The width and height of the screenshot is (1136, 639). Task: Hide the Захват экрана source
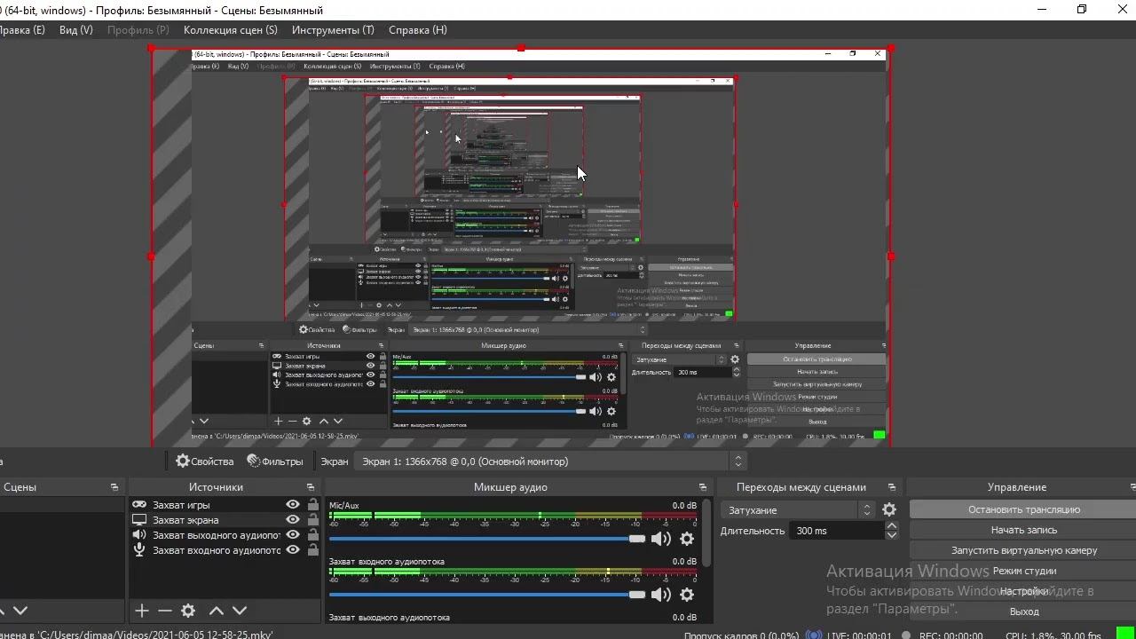[293, 520]
